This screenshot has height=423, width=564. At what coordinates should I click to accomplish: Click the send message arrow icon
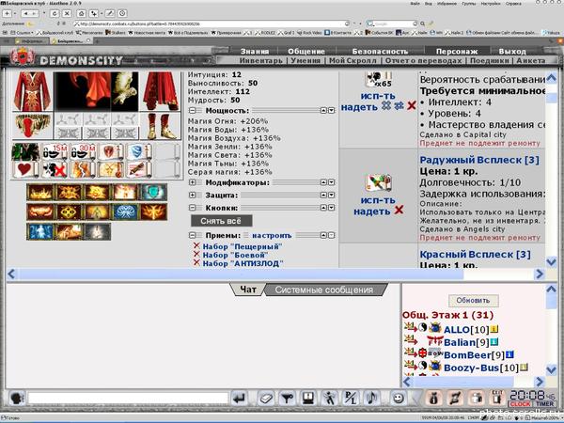[239, 399]
